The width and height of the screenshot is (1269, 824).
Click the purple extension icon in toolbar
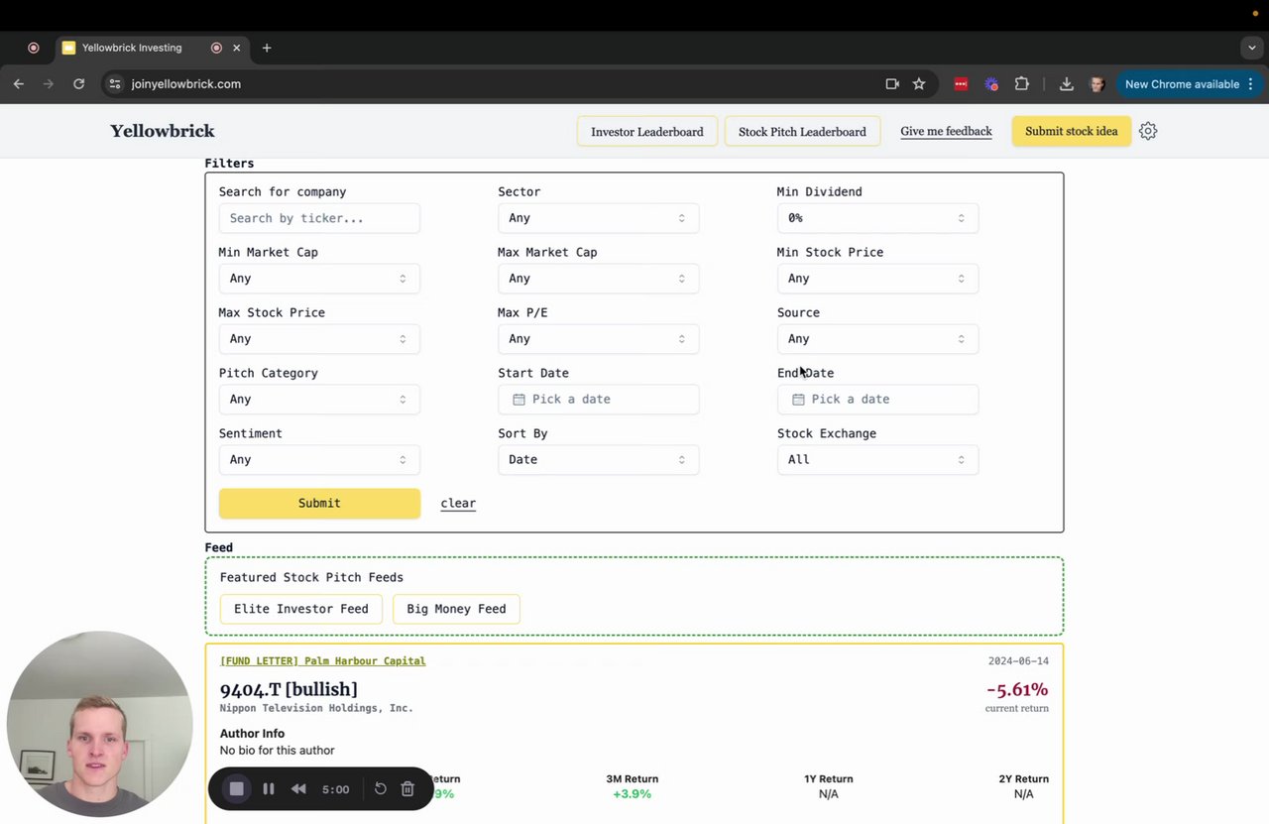pos(991,84)
